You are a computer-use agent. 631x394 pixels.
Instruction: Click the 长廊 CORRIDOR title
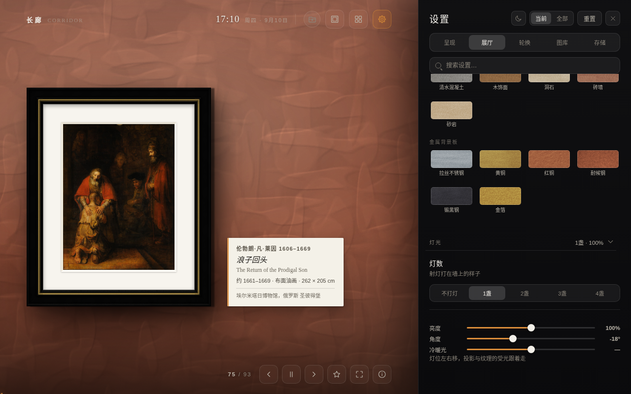click(55, 20)
